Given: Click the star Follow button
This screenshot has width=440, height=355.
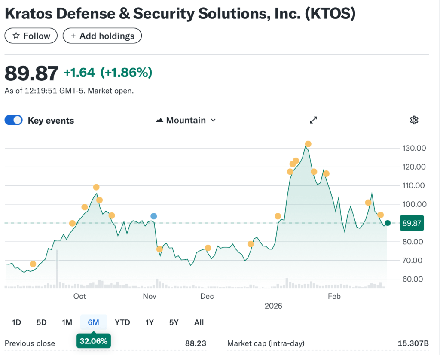Looking at the screenshot, I should [31, 36].
